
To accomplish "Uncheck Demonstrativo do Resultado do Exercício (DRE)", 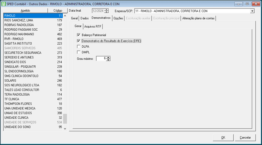I will [78, 41].
